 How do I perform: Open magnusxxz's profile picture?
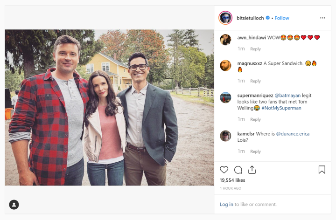[225, 65]
